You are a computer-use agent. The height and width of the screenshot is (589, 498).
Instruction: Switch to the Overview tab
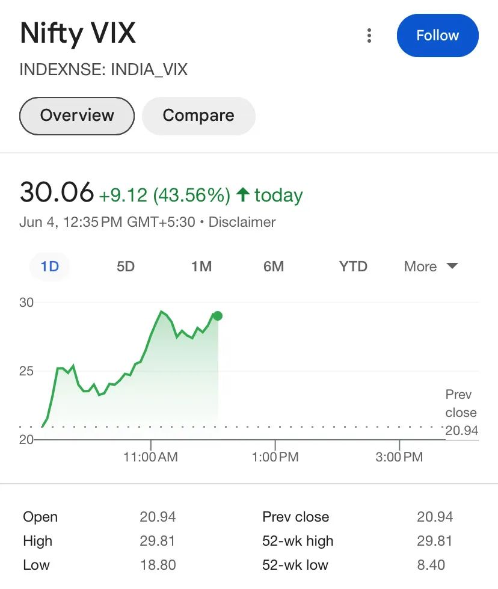[77, 116]
